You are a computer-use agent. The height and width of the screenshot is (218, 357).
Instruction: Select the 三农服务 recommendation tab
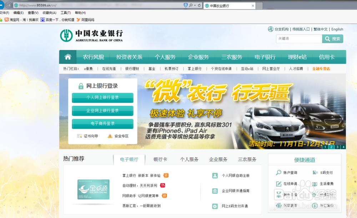(x=247, y=159)
